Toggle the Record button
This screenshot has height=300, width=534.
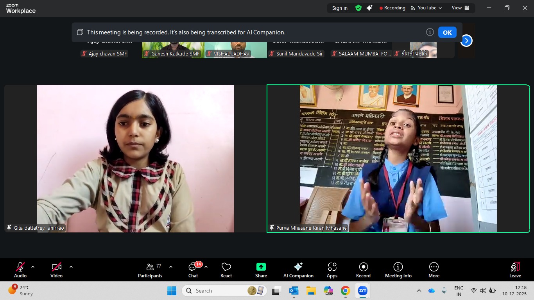363,270
